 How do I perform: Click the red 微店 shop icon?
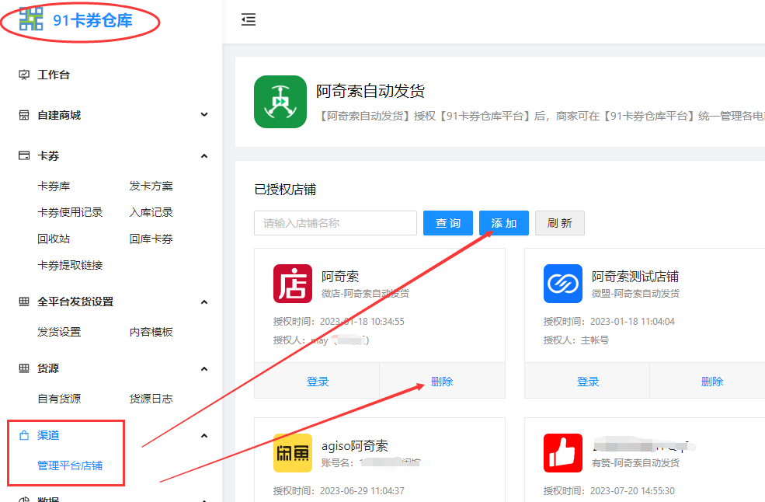tap(293, 284)
